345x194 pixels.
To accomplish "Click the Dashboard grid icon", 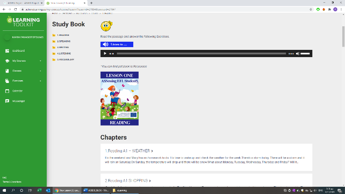I will click(x=7, y=51).
